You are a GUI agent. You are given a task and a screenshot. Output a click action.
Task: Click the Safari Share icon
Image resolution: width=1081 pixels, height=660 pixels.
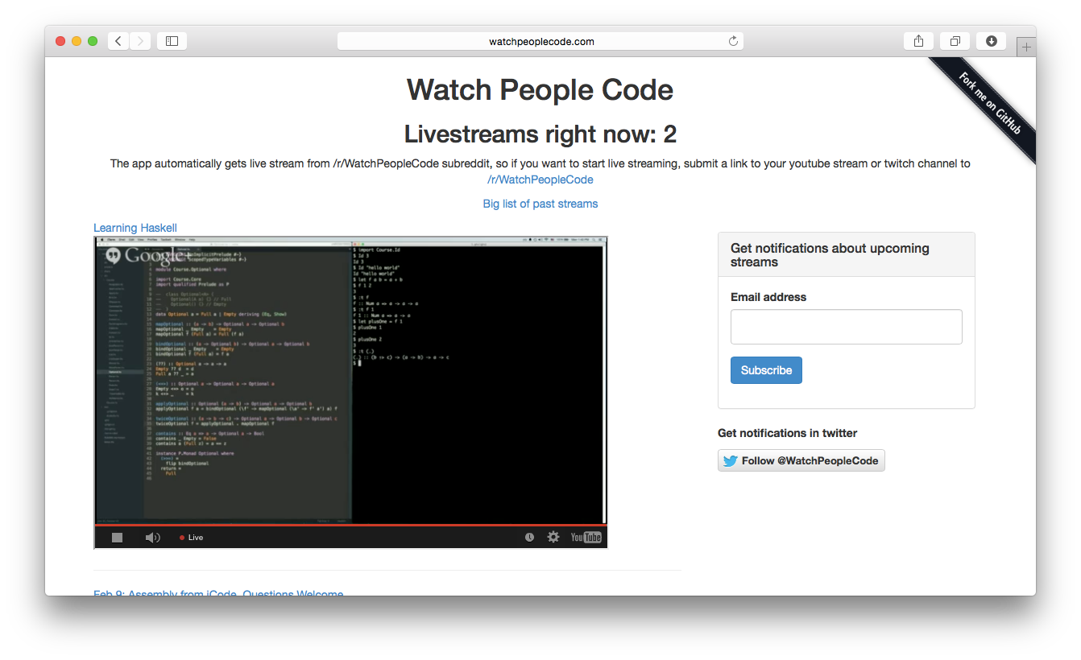point(918,41)
